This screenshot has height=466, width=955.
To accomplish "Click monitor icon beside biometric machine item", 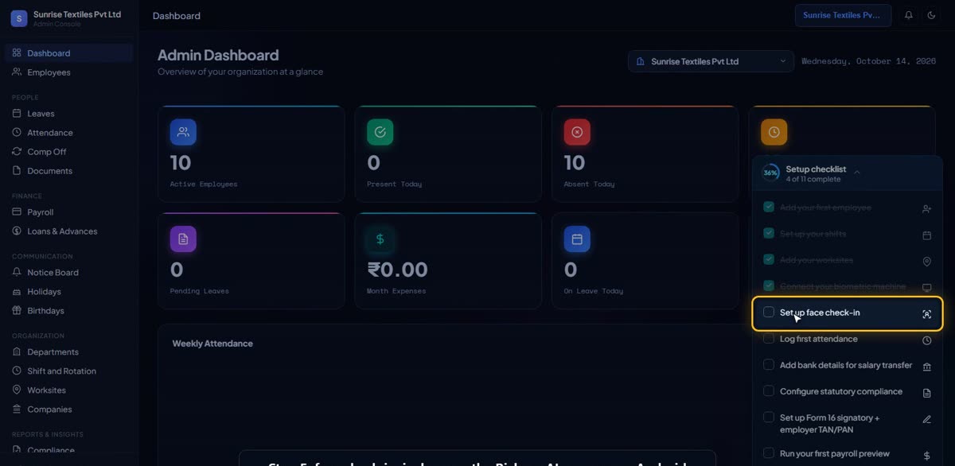I will coord(926,288).
